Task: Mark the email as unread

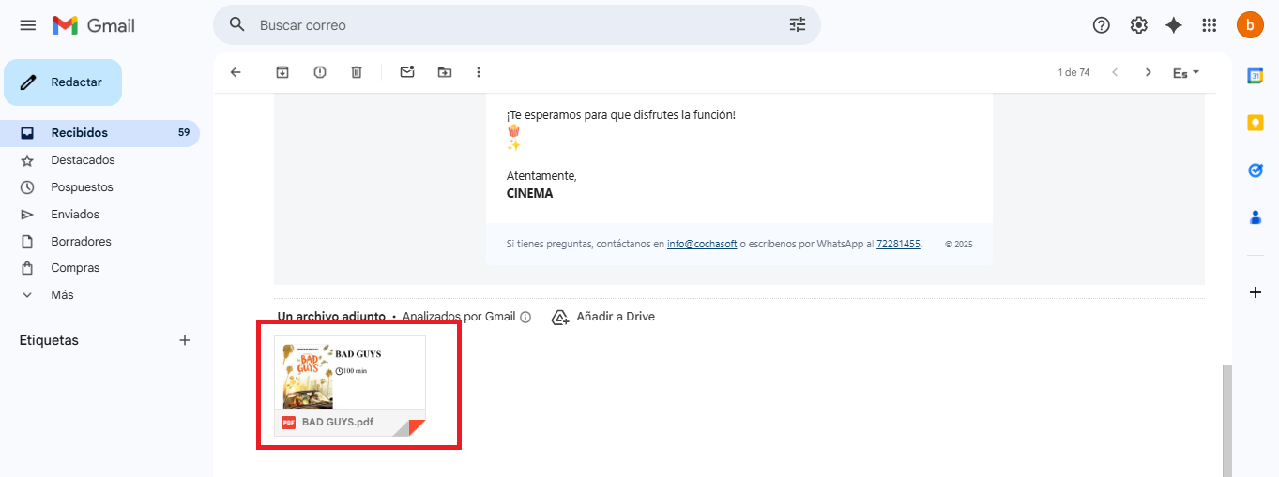Action: tap(407, 72)
